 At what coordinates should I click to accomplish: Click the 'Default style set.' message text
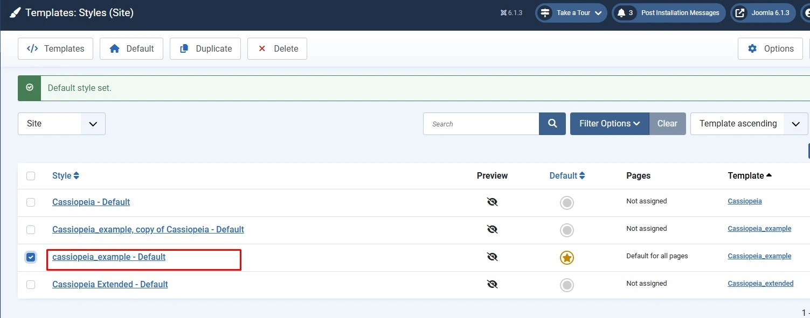80,88
